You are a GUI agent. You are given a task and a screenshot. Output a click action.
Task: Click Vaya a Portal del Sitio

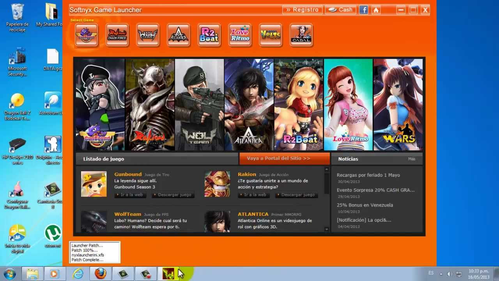[284, 158]
